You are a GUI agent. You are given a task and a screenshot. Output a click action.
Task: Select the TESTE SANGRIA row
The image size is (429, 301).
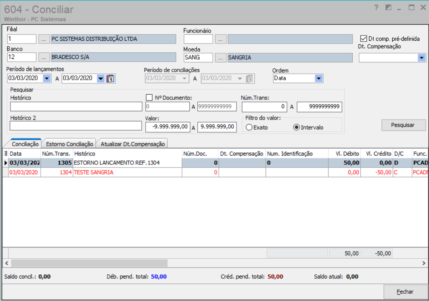(x=215, y=172)
